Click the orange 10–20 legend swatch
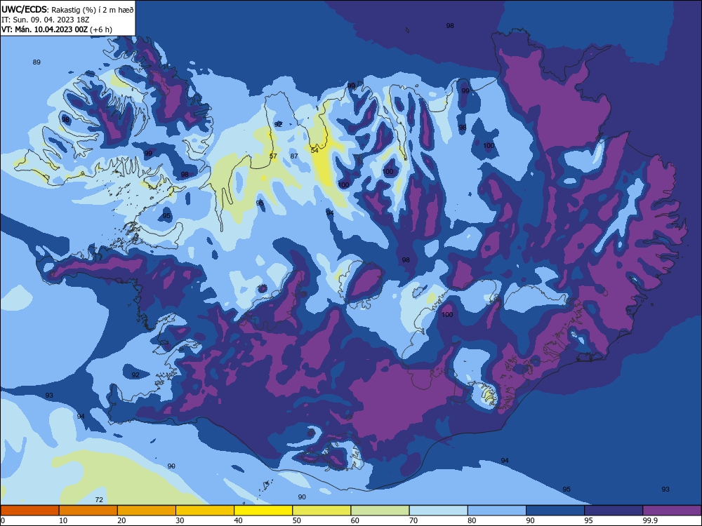This screenshot has height=526, width=702. [x=88, y=511]
